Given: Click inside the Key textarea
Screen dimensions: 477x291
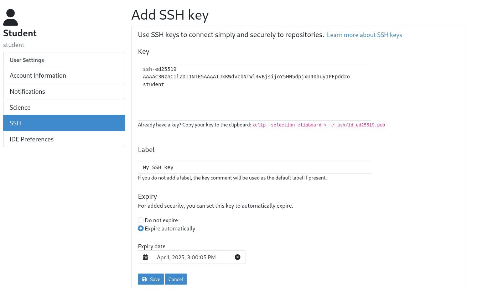Looking at the screenshot, I should point(254,91).
